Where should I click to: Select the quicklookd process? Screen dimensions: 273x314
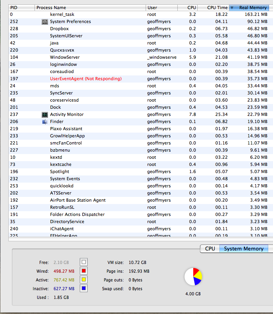pos(62,186)
